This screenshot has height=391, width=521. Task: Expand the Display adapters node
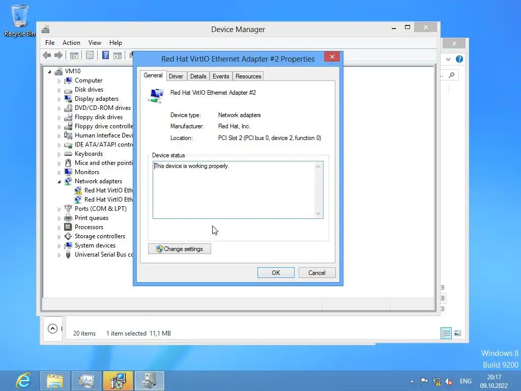59,99
